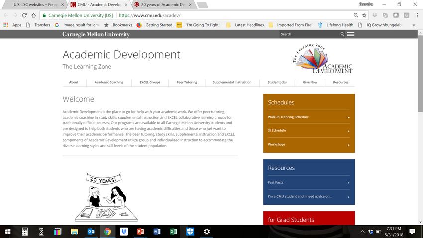The image size is (423, 238).
Task: Open the Transfers bookmark
Action: click(38, 25)
